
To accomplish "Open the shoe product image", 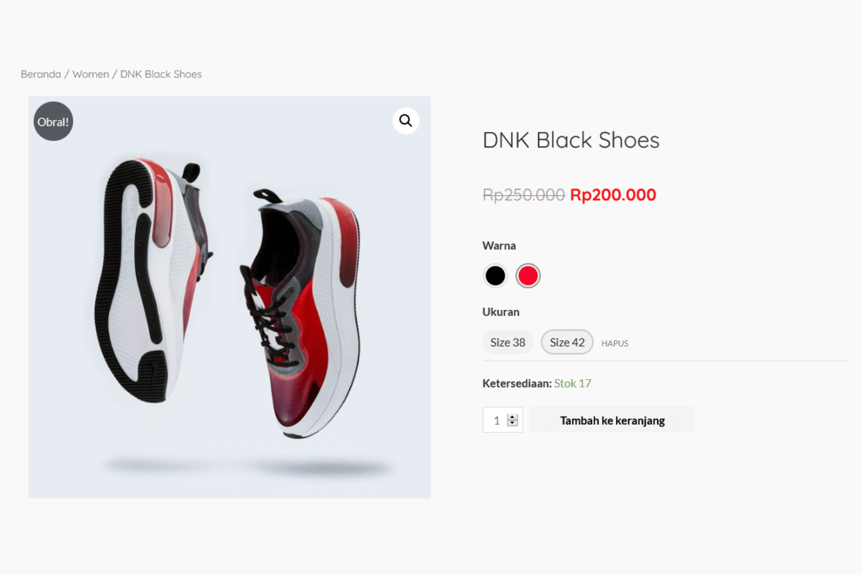I will pos(230,297).
